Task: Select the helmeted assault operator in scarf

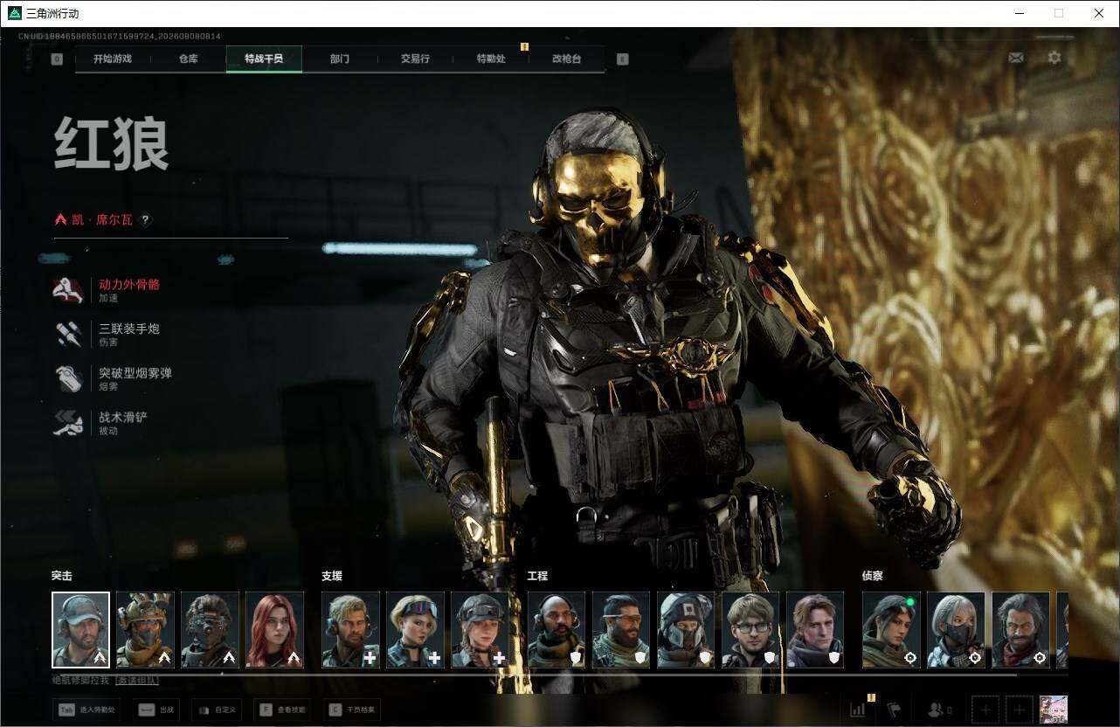Action: coord(145,630)
